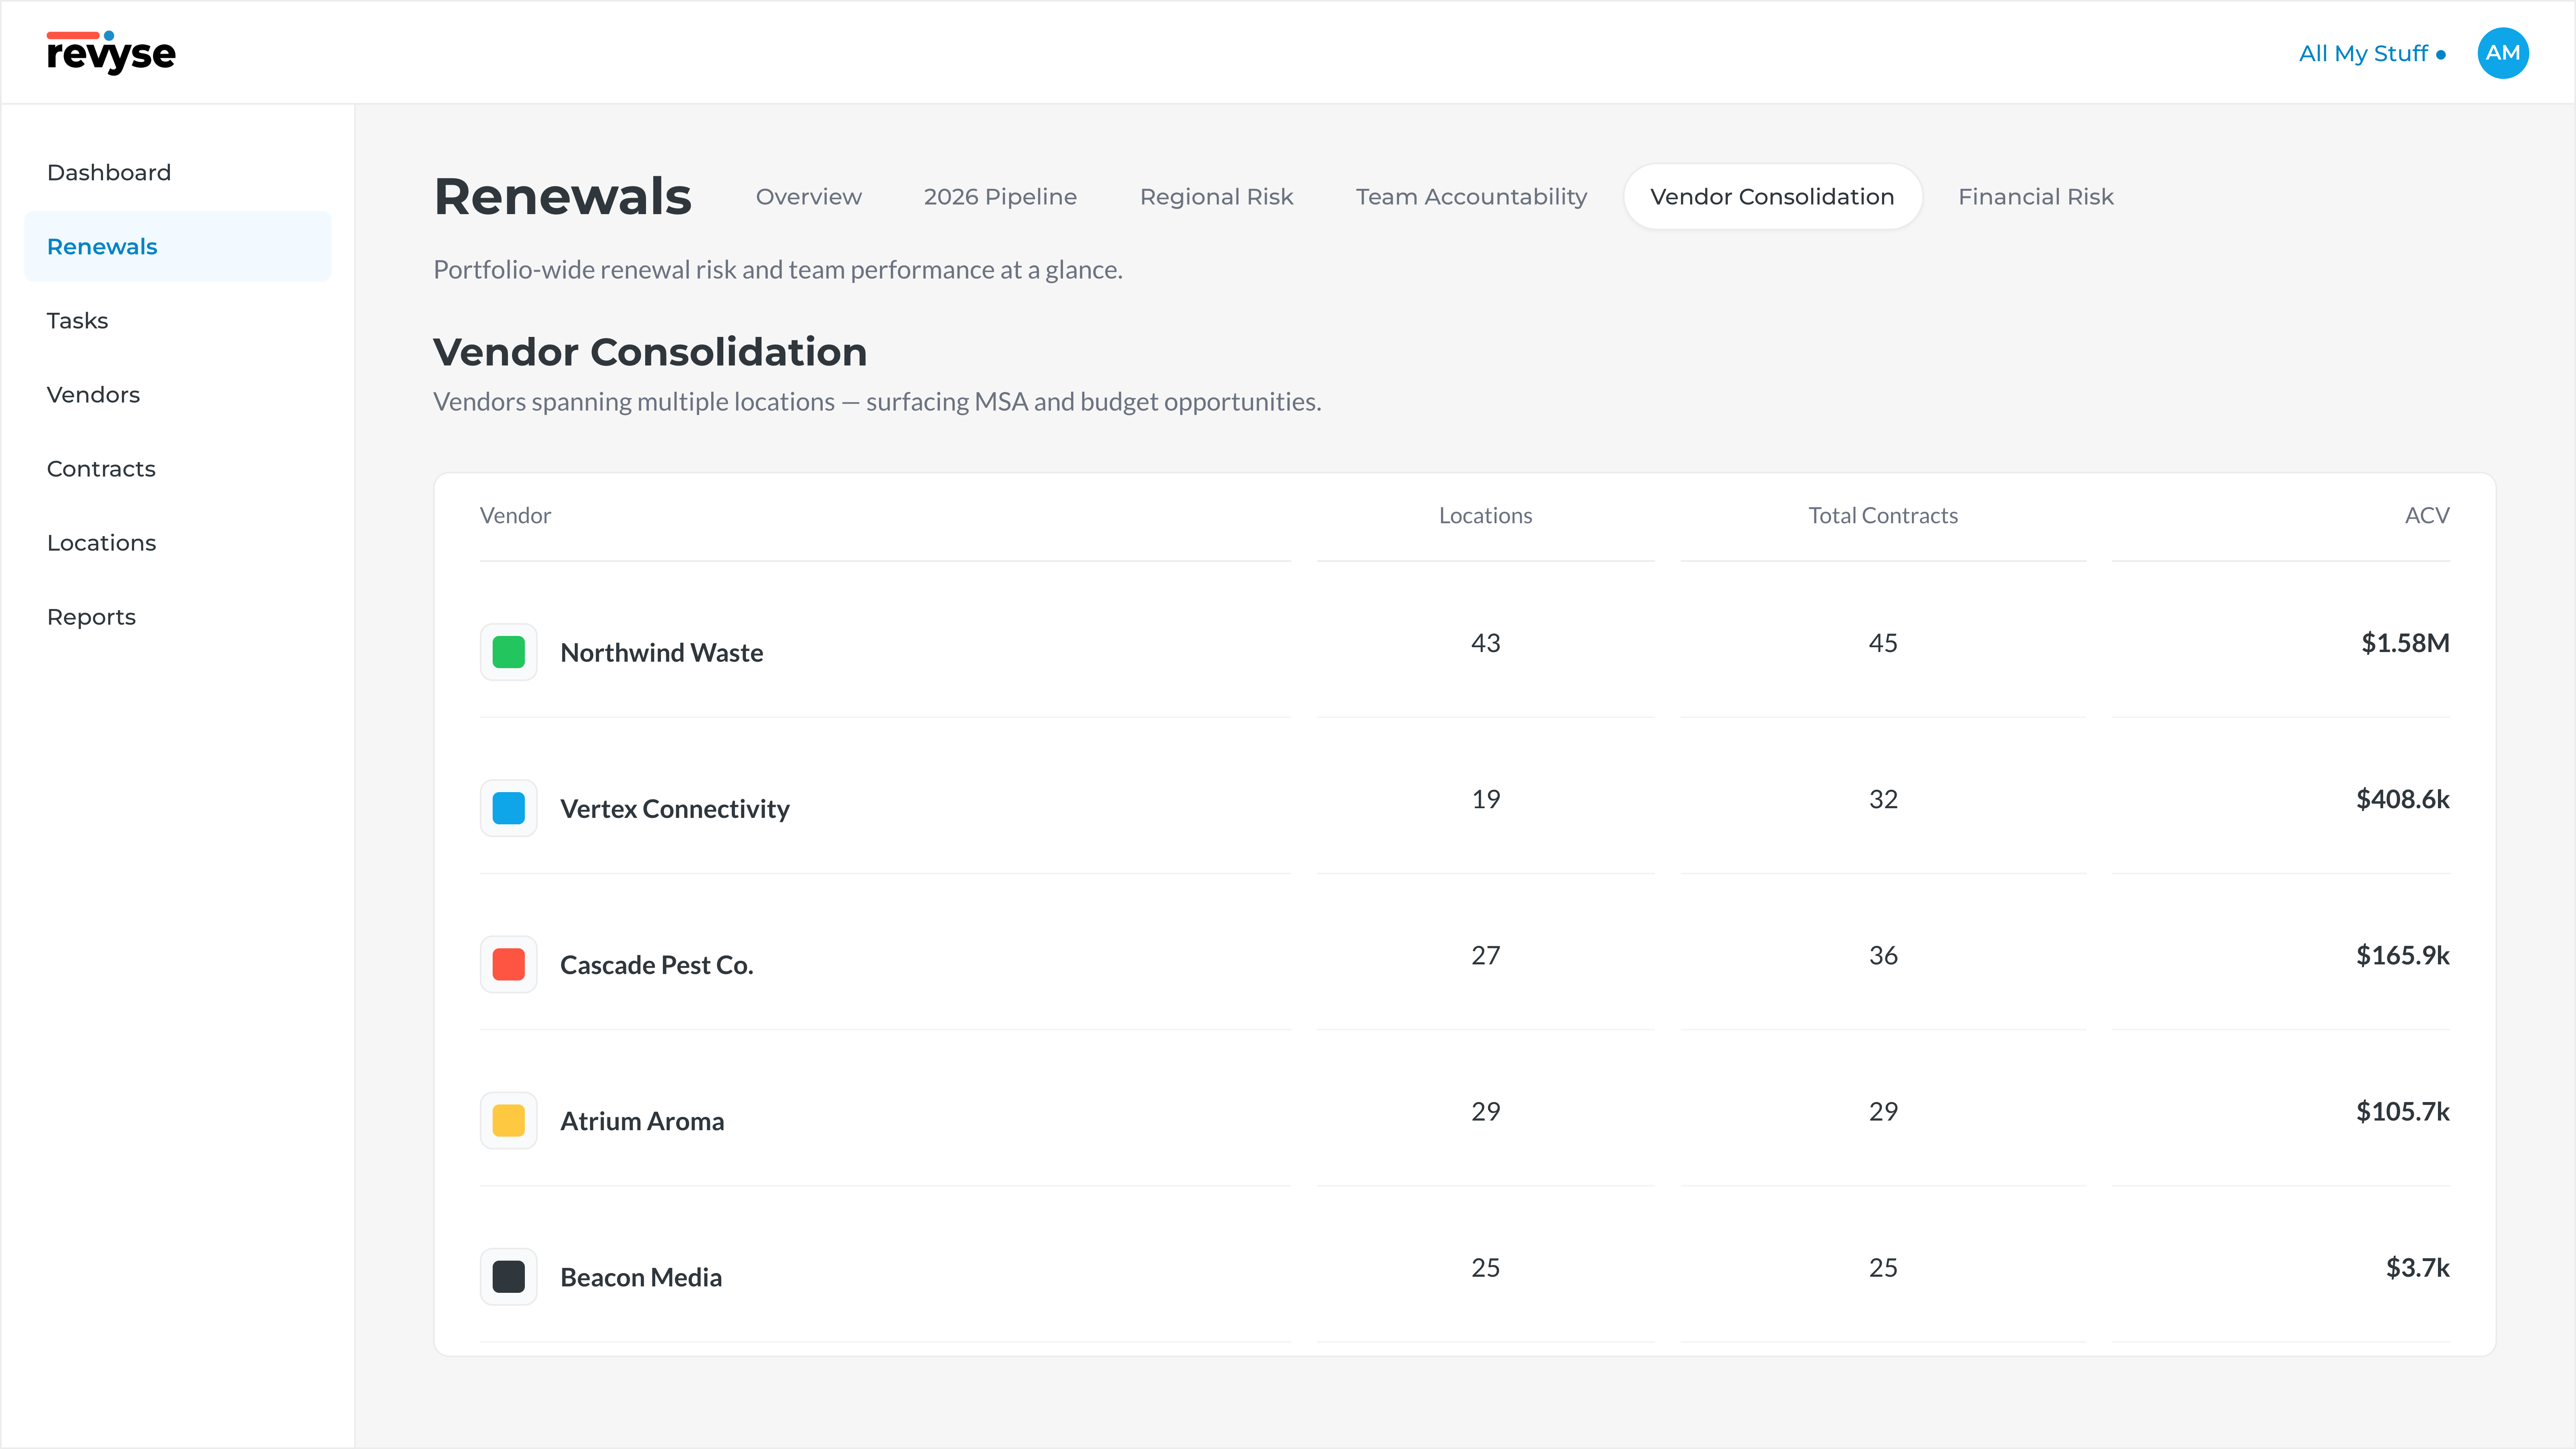Open the 2026 Pipeline tab
Viewport: 2576px width, 1449px height.
coord(1000,197)
